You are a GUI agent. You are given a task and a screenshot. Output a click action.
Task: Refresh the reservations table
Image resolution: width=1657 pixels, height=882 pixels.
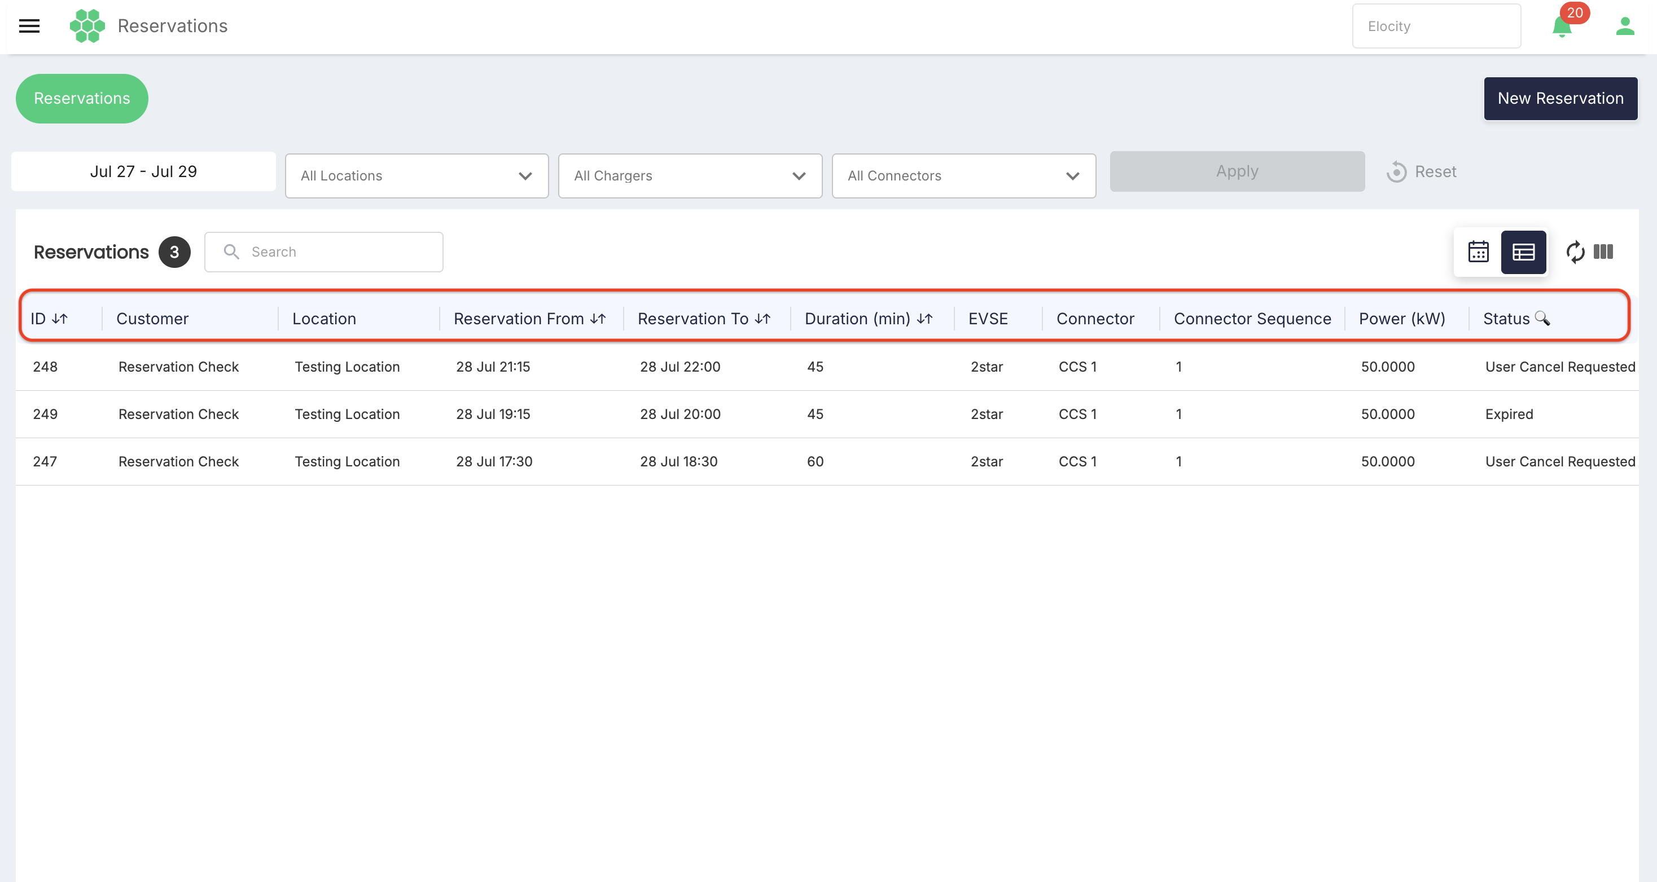(1575, 252)
